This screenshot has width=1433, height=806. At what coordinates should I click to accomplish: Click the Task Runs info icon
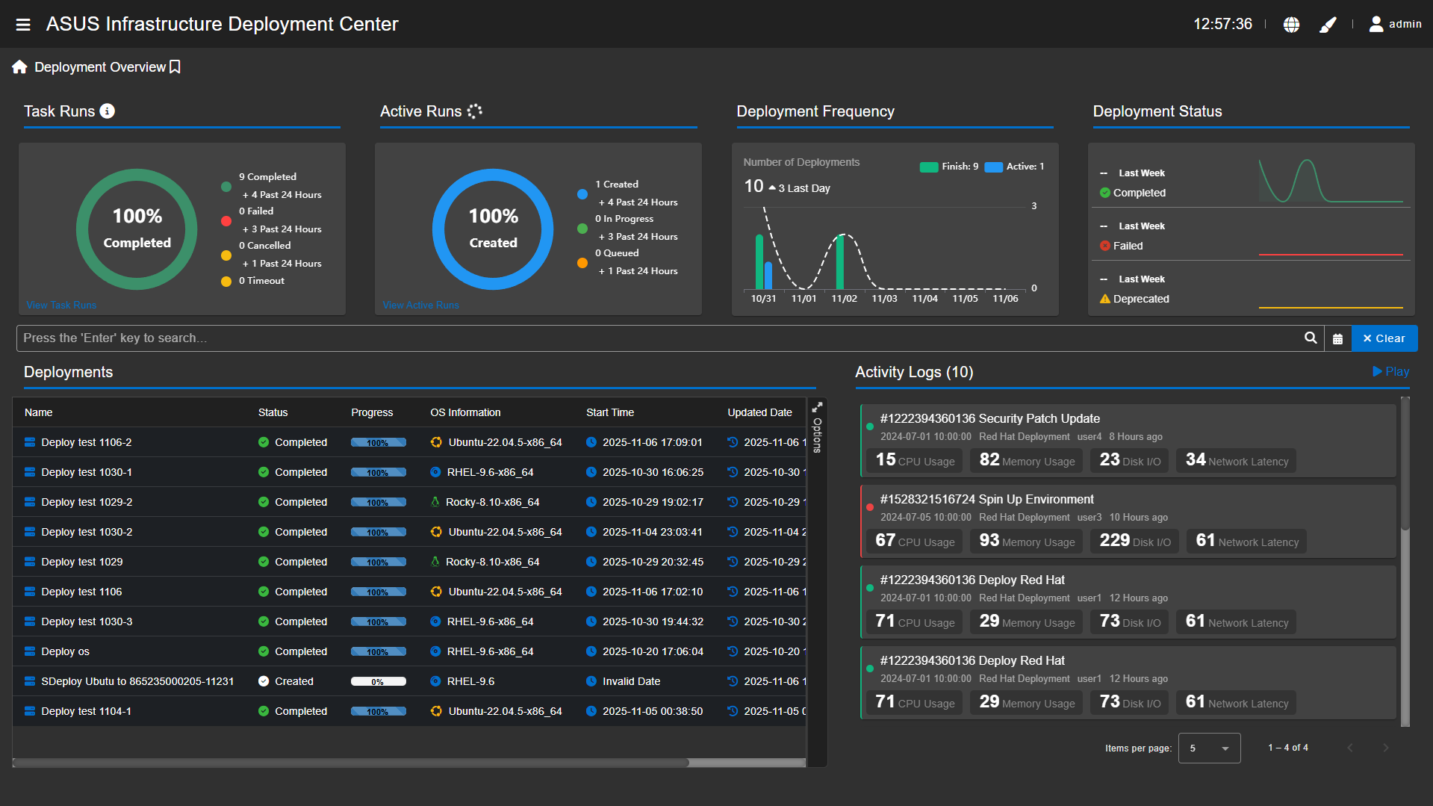click(108, 111)
